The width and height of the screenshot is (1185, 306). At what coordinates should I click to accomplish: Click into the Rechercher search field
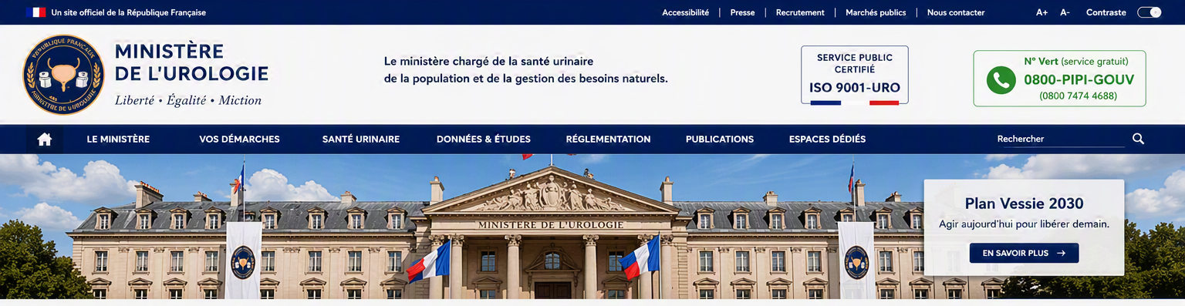[x=1061, y=140]
